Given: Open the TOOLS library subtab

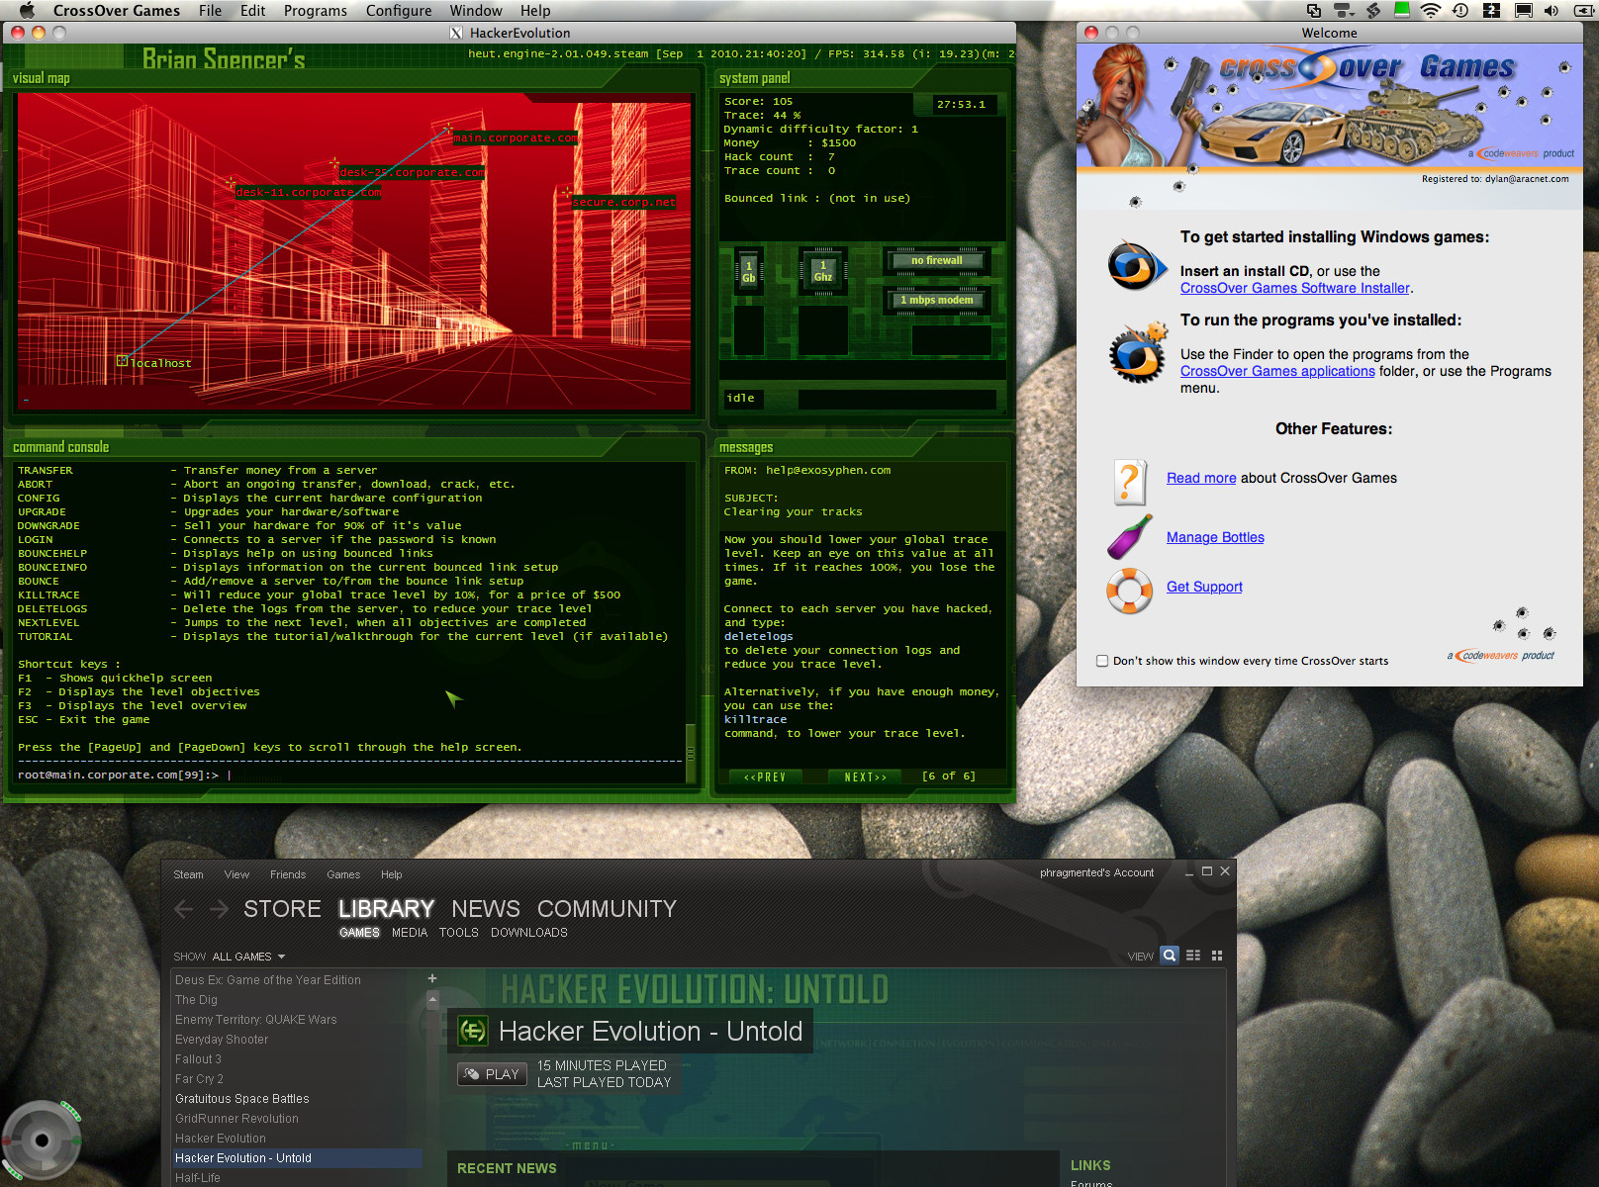Looking at the screenshot, I should (x=458, y=932).
